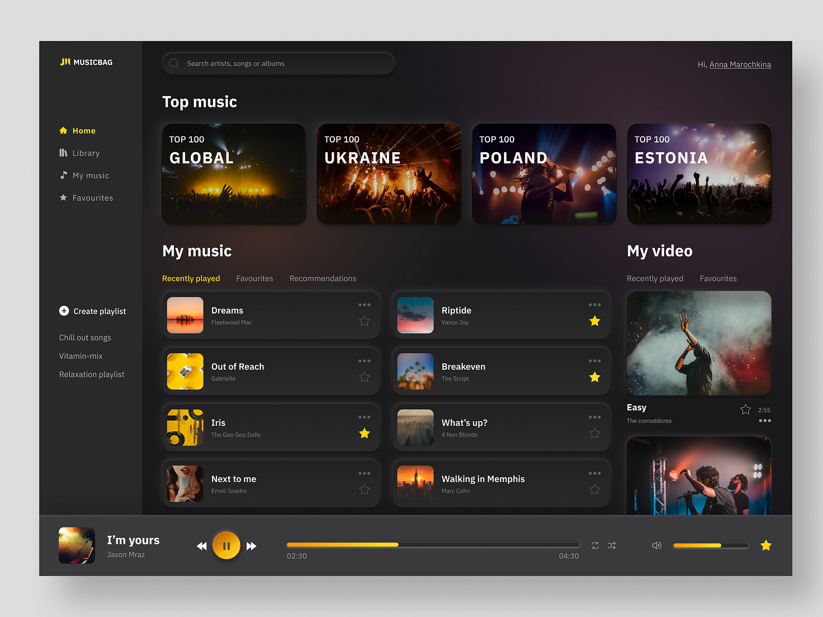
Task: Adjust the volume slider
Action: pos(710,545)
